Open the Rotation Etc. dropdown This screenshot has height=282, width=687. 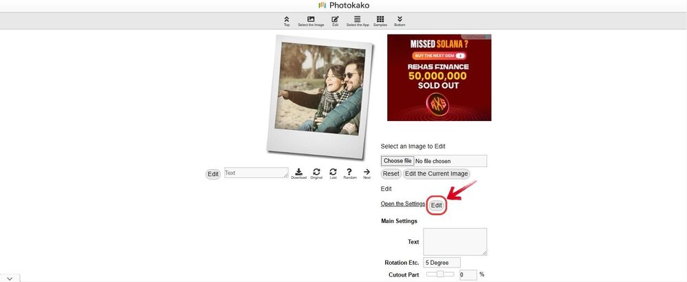click(x=441, y=263)
